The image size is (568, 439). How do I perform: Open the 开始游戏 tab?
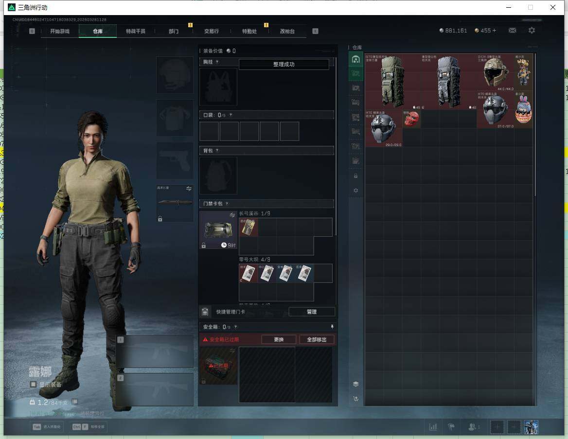pos(60,31)
